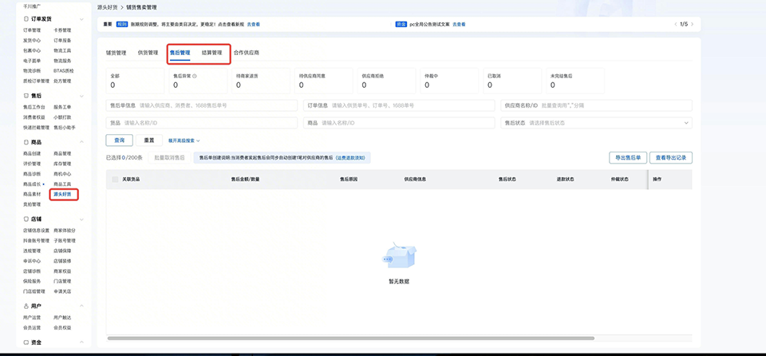The image size is (766, 356).
Task: Click the 订单发货 section icon in sidebar
Action: pos(26,18)
